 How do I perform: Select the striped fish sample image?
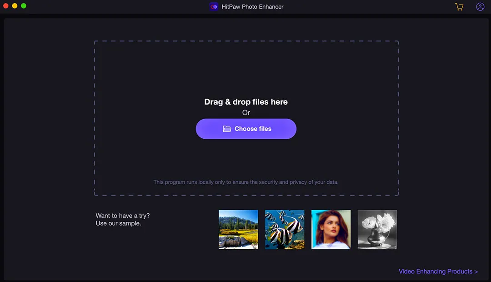coord(285,230)
